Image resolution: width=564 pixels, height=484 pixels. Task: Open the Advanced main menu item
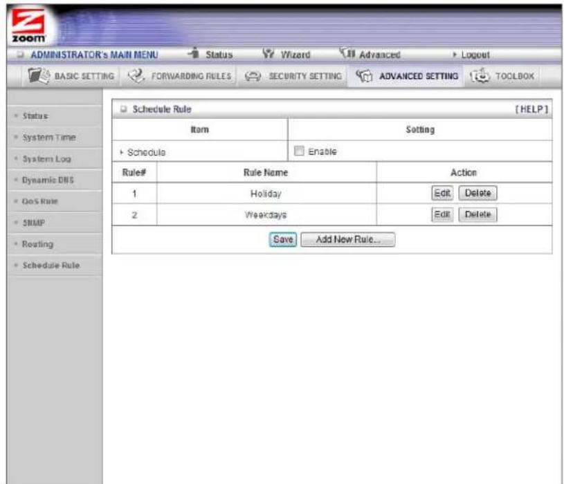[x=379, y=55]
